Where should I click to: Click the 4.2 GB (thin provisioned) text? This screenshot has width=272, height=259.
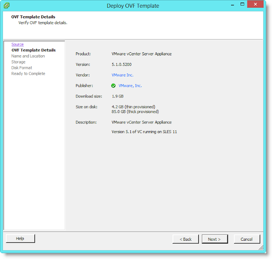tap(133, 107)
